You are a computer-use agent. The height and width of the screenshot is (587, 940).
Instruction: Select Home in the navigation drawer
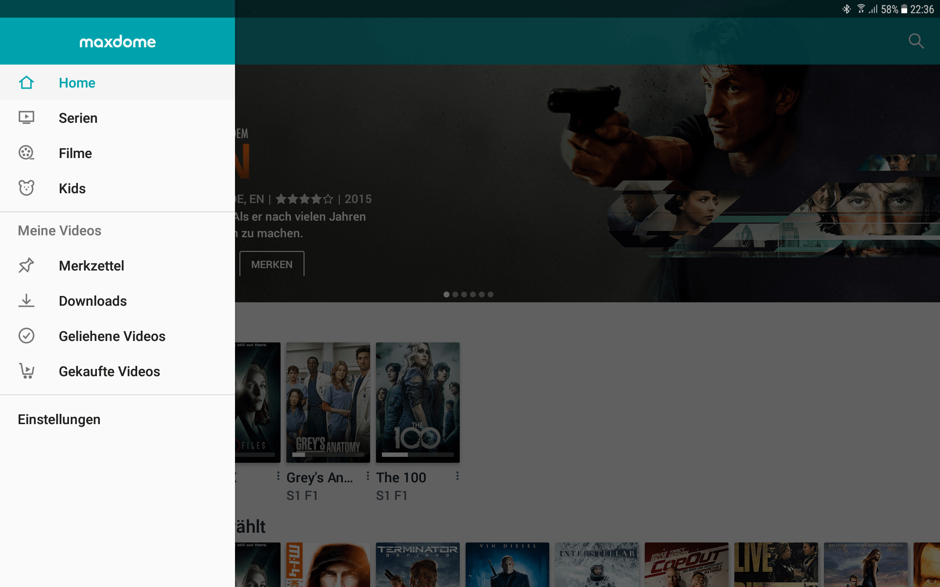117,83
